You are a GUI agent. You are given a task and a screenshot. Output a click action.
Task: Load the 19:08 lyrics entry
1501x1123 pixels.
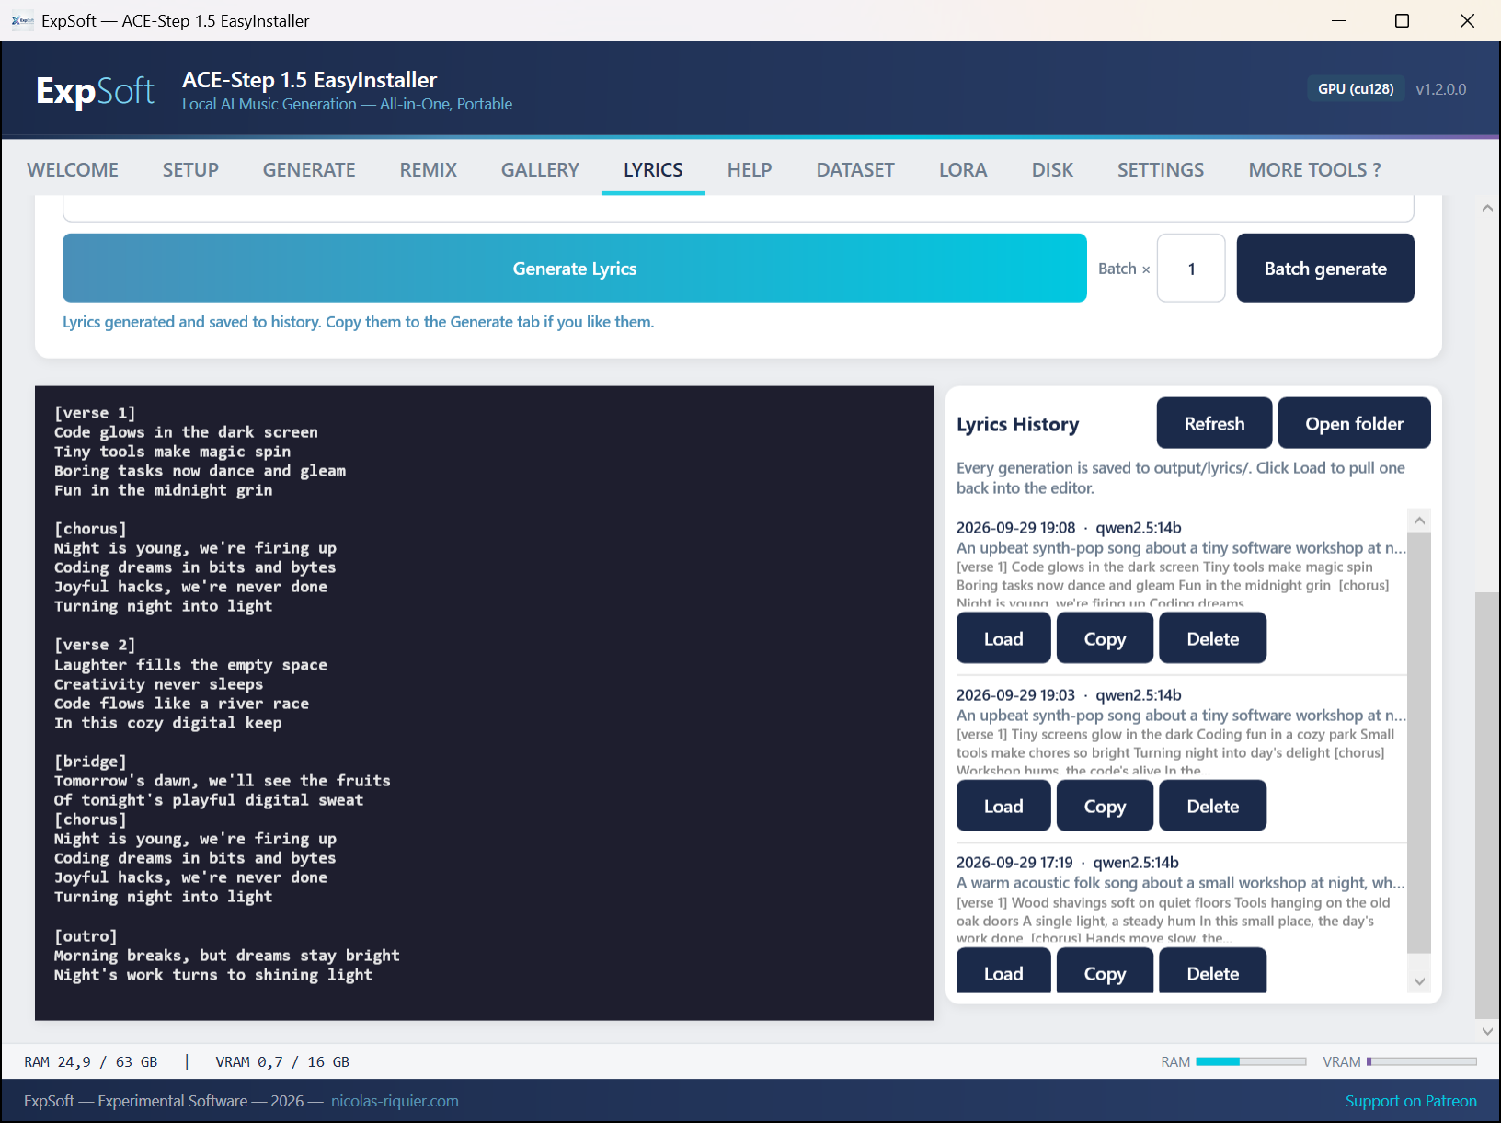click(1003, 638)
